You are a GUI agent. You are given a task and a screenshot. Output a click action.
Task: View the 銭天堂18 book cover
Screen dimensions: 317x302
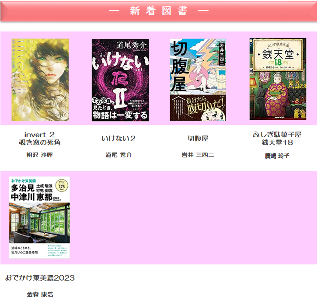tap(278, 79)
